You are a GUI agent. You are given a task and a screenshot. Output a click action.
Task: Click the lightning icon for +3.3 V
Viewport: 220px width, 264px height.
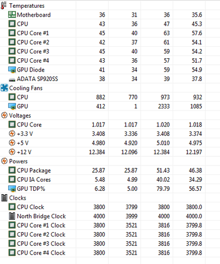click(12, 134)
